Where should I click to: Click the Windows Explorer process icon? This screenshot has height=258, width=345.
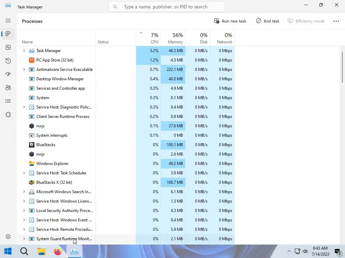[32, 164]
